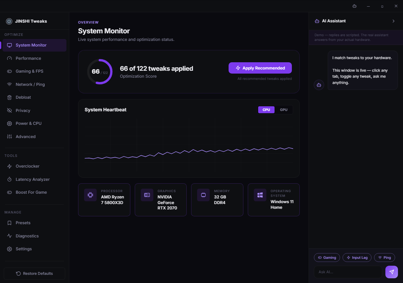403x283 pixels.
Task: Focus the Ask AI input field
Action: [x=348, y=272]
